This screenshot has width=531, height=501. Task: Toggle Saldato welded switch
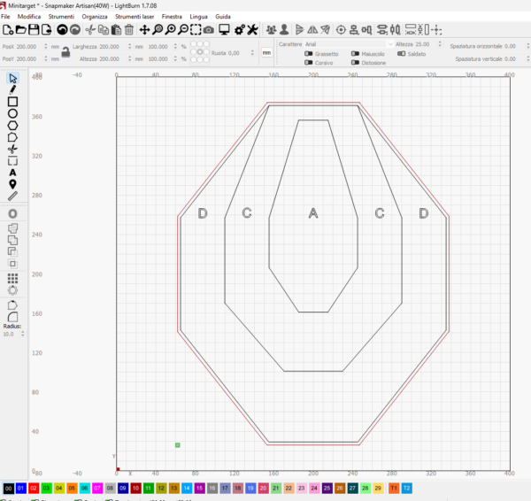point(401,54)
